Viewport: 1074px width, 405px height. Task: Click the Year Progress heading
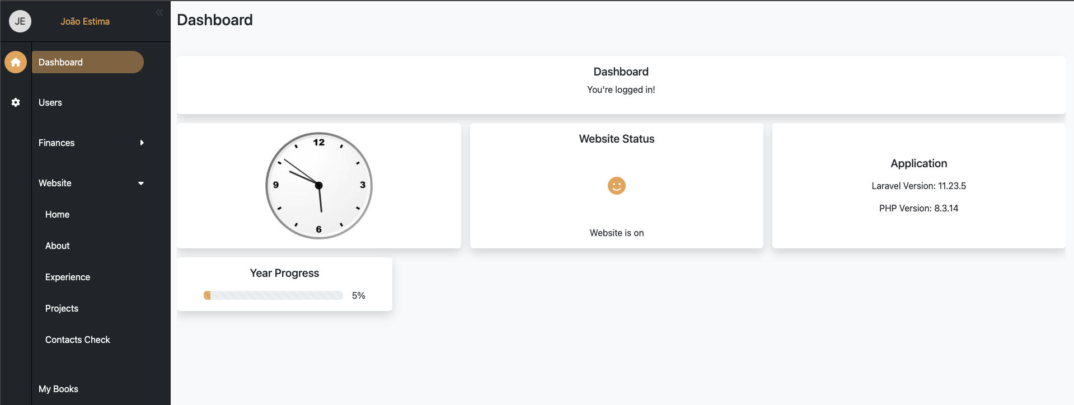[284, 273]
